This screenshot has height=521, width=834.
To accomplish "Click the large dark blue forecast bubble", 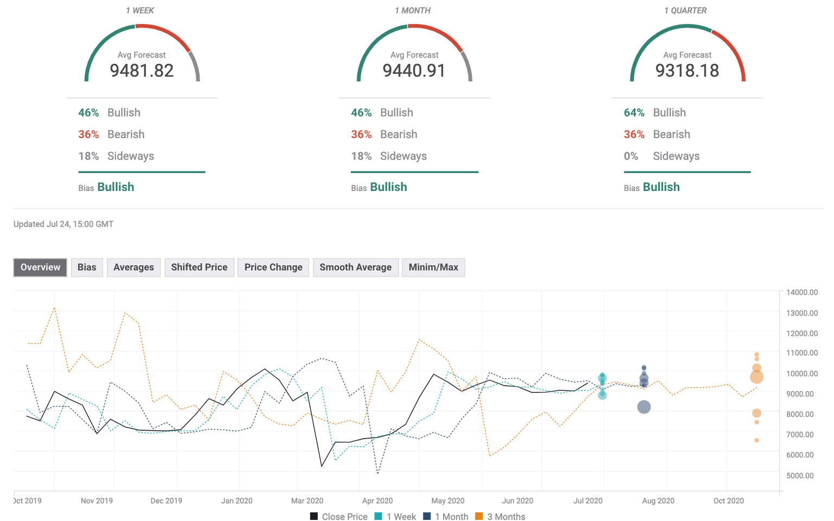I will point(644,407).
